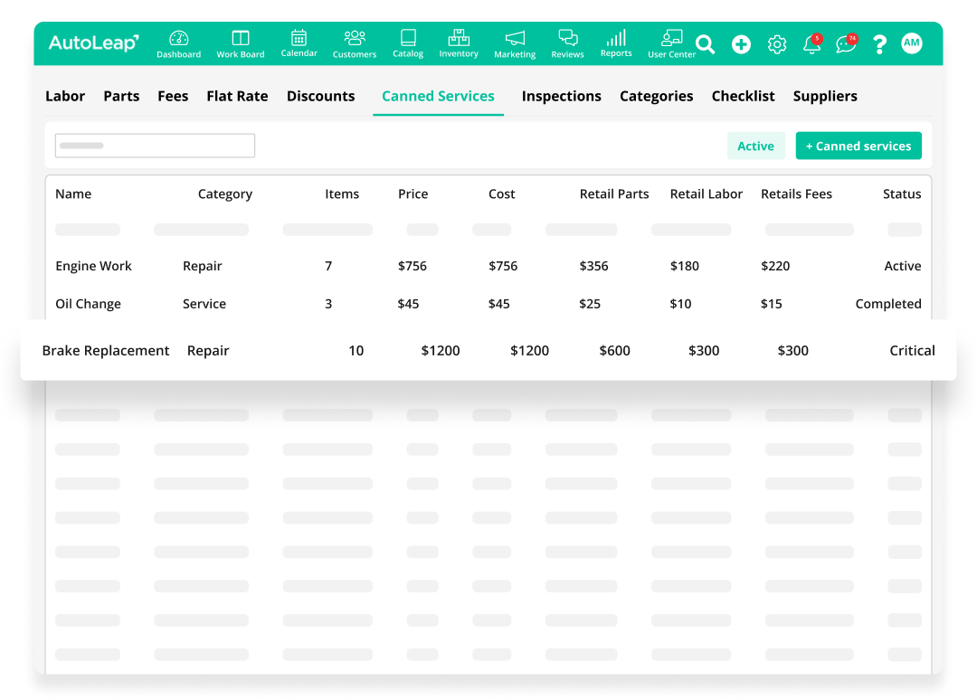
Task: Open the Marketing megaphone icon
Action: click(515, 39)
